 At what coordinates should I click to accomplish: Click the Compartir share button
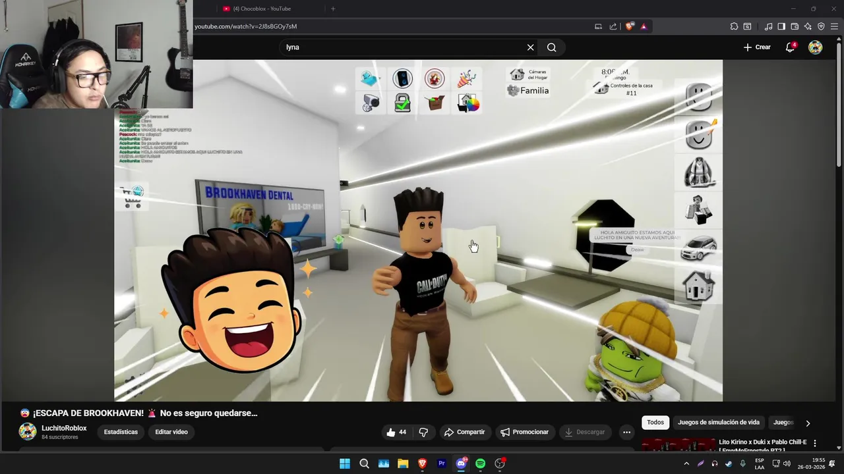point(465,432)
